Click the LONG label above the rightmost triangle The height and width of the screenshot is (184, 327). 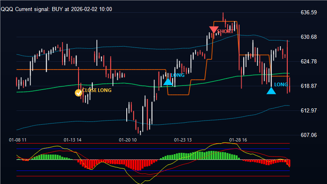pos(280,85)
